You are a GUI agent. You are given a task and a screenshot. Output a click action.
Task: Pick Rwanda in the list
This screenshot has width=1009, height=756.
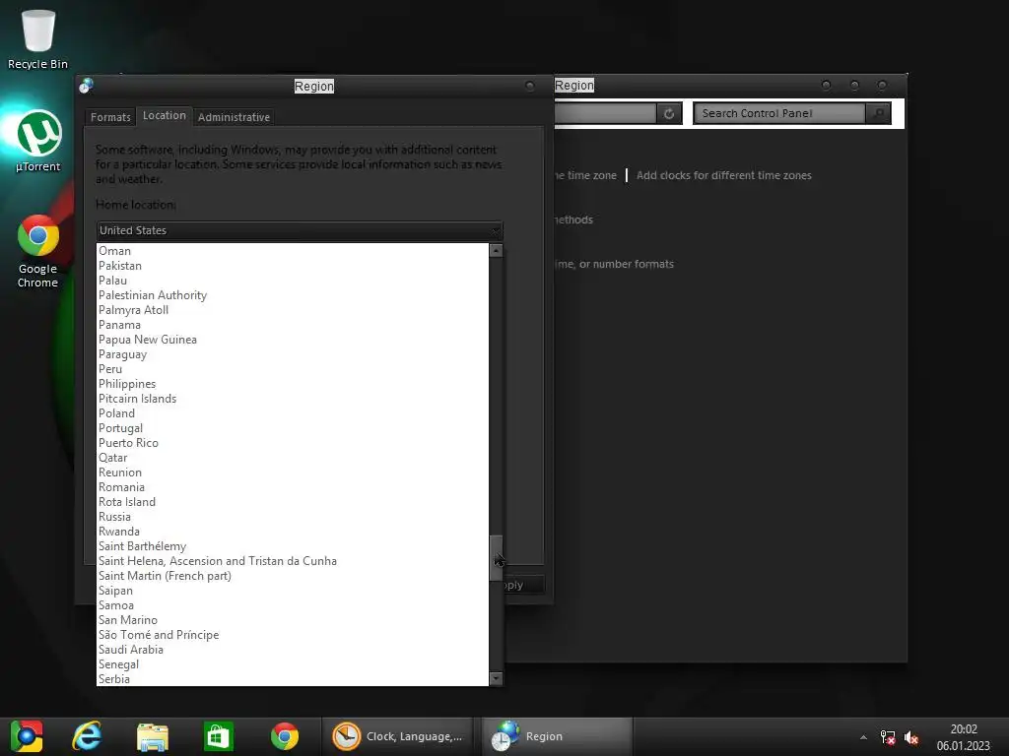click(293, 532)
